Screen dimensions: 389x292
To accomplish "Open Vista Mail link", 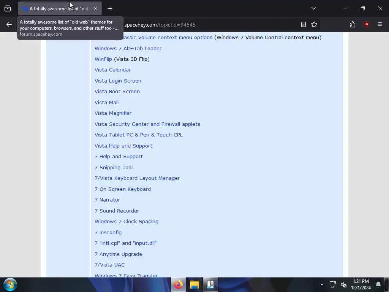I will pyautogui.click(x=106, y=102).
